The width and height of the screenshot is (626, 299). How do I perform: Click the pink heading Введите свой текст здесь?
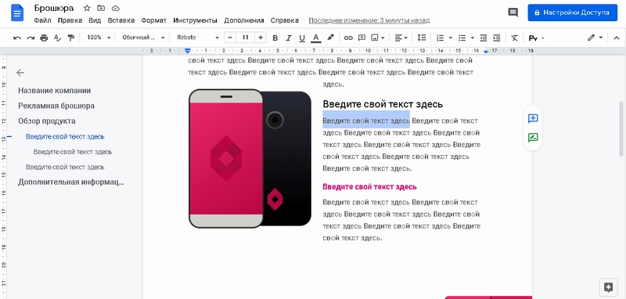click(369, 187)
